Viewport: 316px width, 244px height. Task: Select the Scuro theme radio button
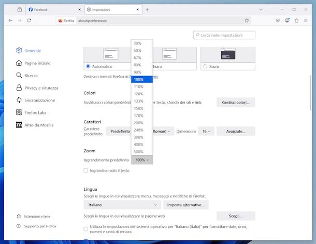tap(205, 66)
